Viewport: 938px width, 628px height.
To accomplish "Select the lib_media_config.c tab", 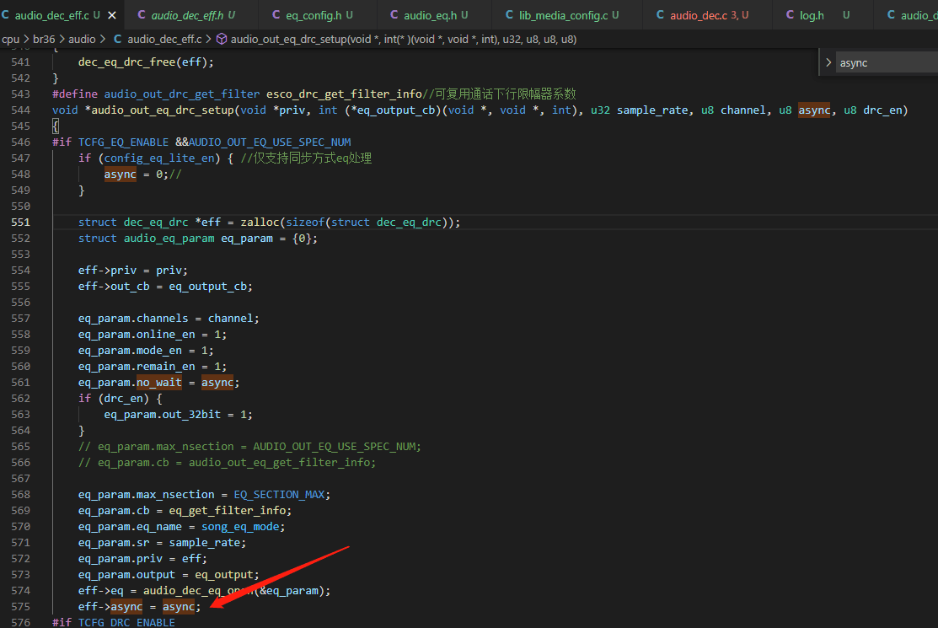I will (x=563, y=15).
